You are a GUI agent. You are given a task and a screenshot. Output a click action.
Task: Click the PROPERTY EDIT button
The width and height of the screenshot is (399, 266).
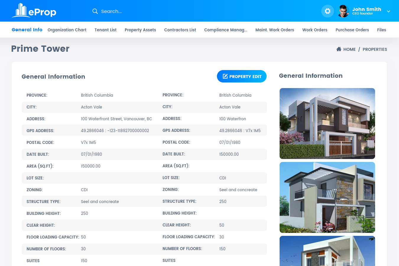click(x=242, y=76)
